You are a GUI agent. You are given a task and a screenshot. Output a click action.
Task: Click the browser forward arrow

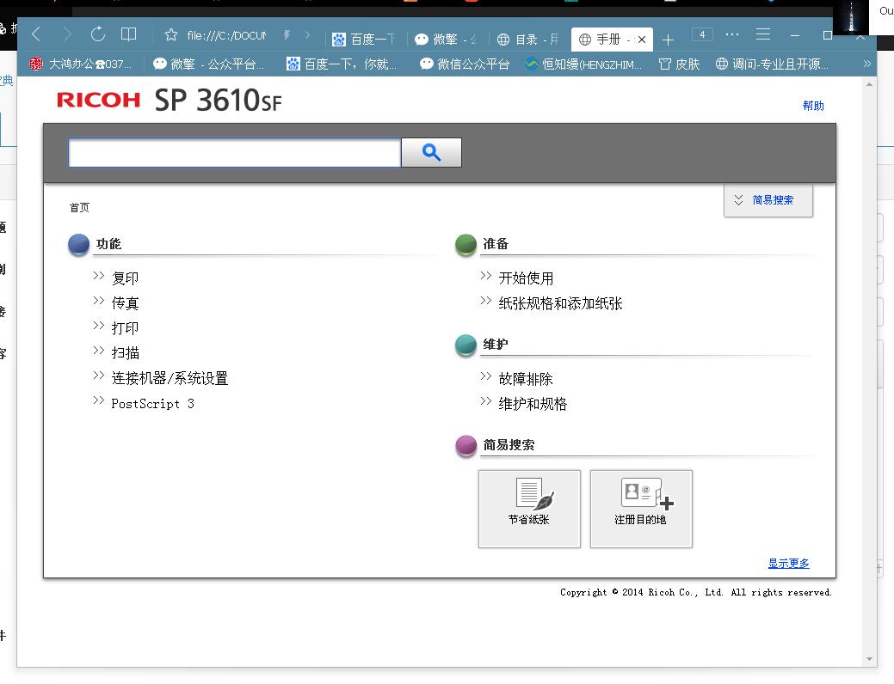(67, 34)
